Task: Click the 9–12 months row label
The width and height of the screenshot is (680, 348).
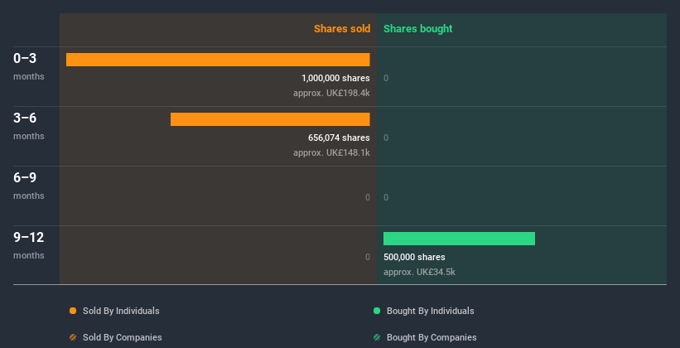Action: click(29, 245)
